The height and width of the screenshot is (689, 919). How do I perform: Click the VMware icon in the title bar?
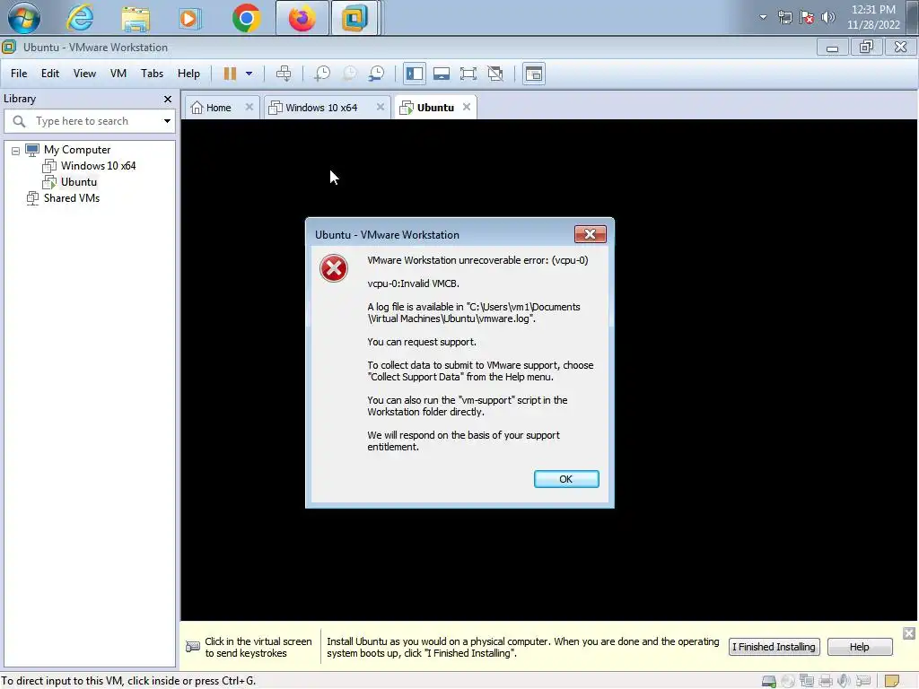[9, 47]
